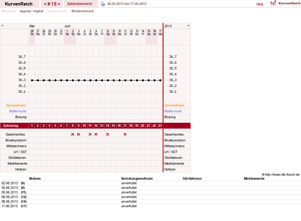301x221 pixels.
Task: Click the KurvenReich crown logo icon
Action: (x=273, y=3)
